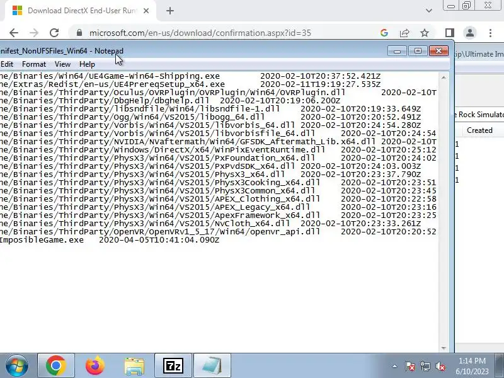Open Notepad Edit menu

[7, 64]
